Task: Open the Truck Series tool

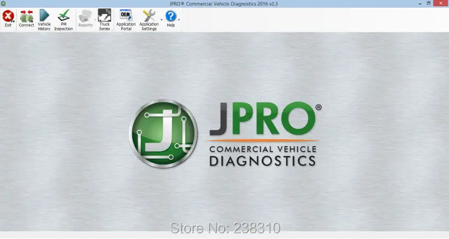Action: pos(104,20)
